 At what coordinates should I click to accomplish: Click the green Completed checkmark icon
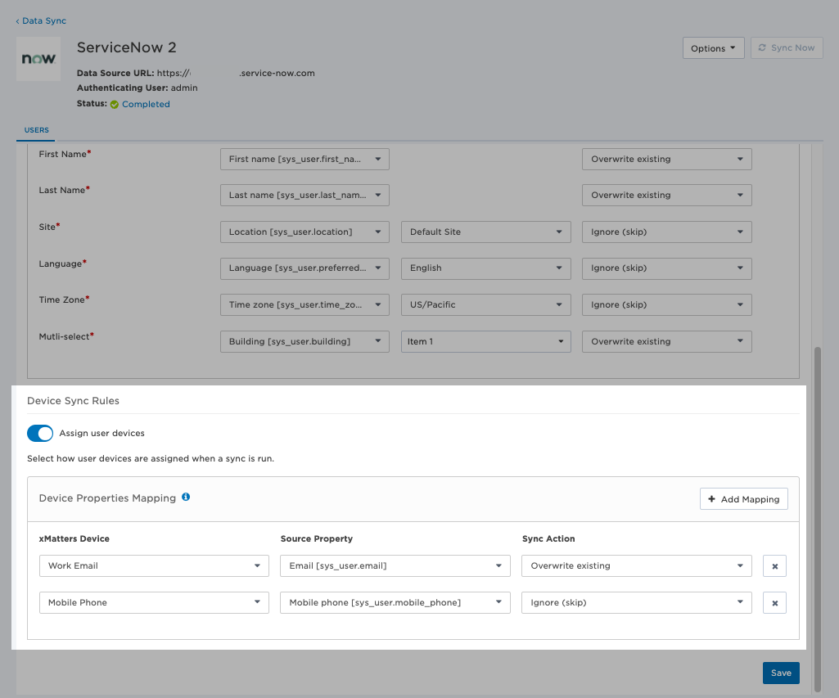115,104
